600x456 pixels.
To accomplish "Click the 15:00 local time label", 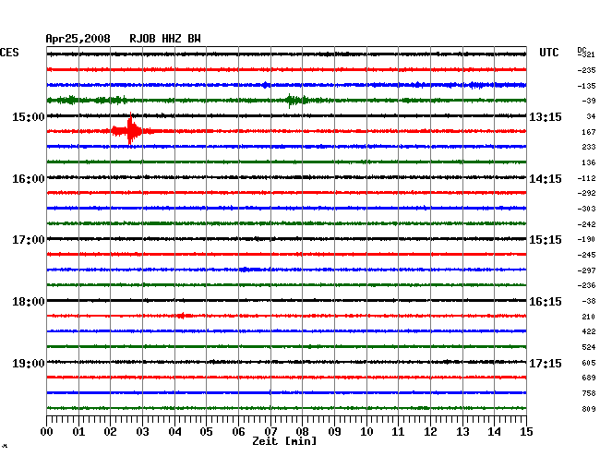I will 29,116.
